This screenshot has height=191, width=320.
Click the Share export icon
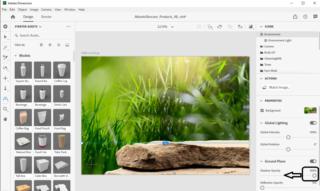(295, 17)
